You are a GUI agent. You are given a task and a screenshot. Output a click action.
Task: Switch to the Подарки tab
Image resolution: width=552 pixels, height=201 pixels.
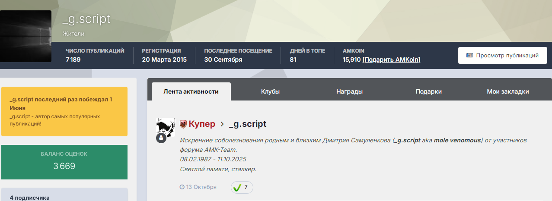(x=428, y=91)
